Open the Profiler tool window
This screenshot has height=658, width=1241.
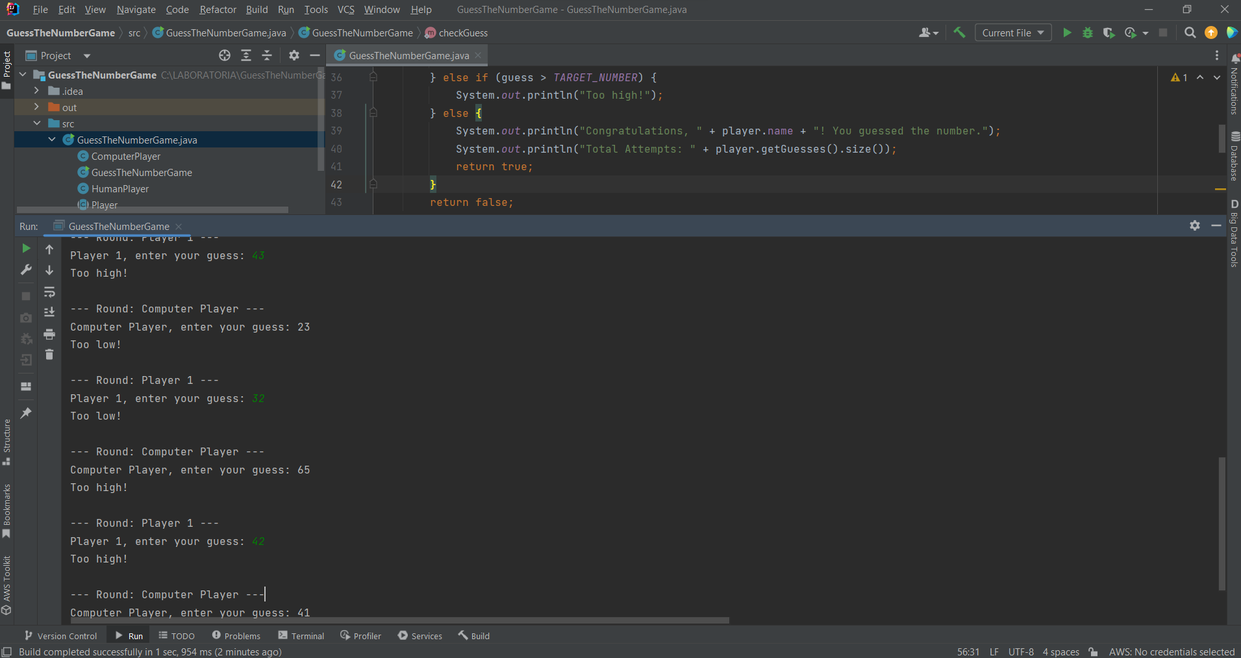click(360, 636)
